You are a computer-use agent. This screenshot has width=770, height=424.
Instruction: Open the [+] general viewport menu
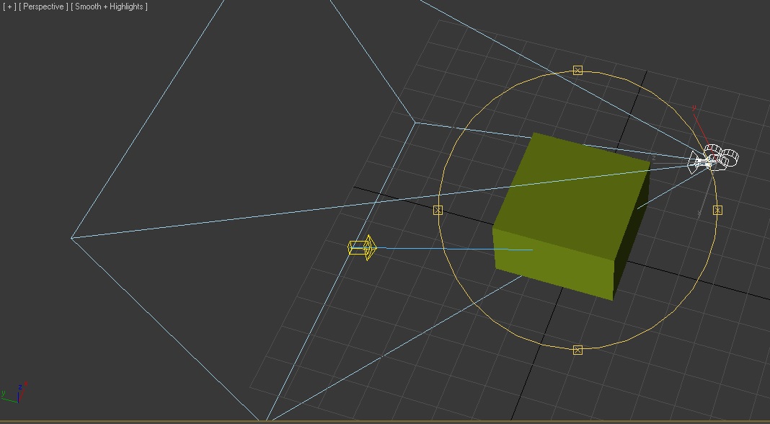9,6
